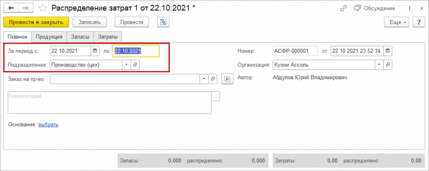Open calendar for the period start date
The width and height of the screenshot is (429, 171).
[x=95, y=51]
